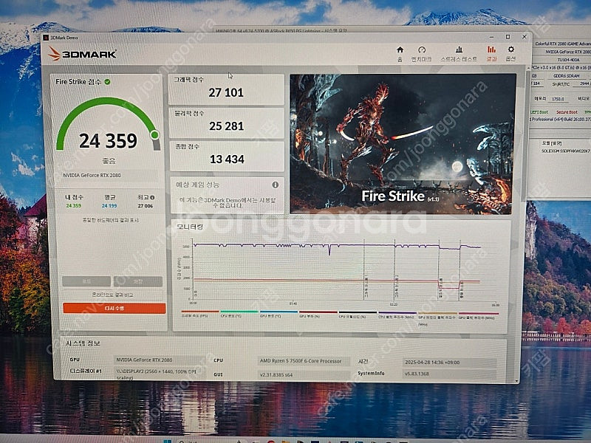
Task: Click the 시스템 정보 section heading
Action: (83, 343)
